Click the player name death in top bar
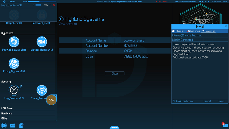 pyautogui.click(x=12, y=2)
